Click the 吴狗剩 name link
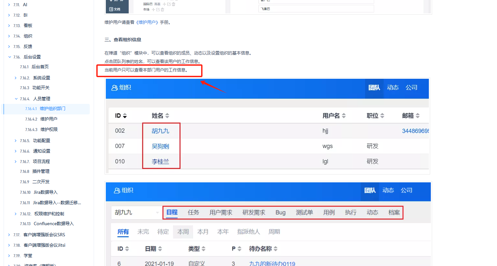 tap(161, 146)
